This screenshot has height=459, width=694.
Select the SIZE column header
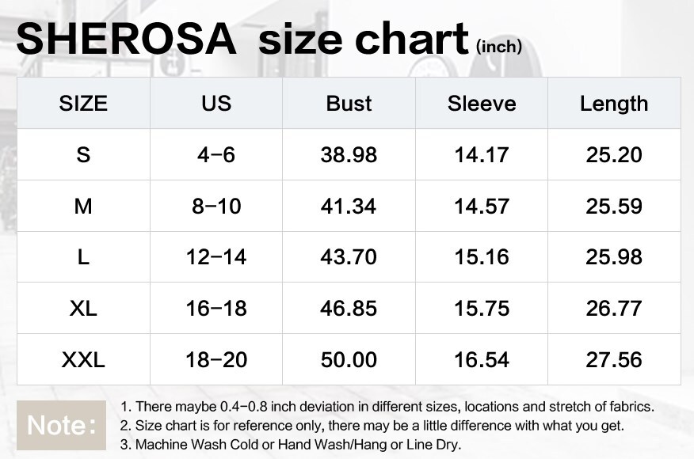[83, 104]
